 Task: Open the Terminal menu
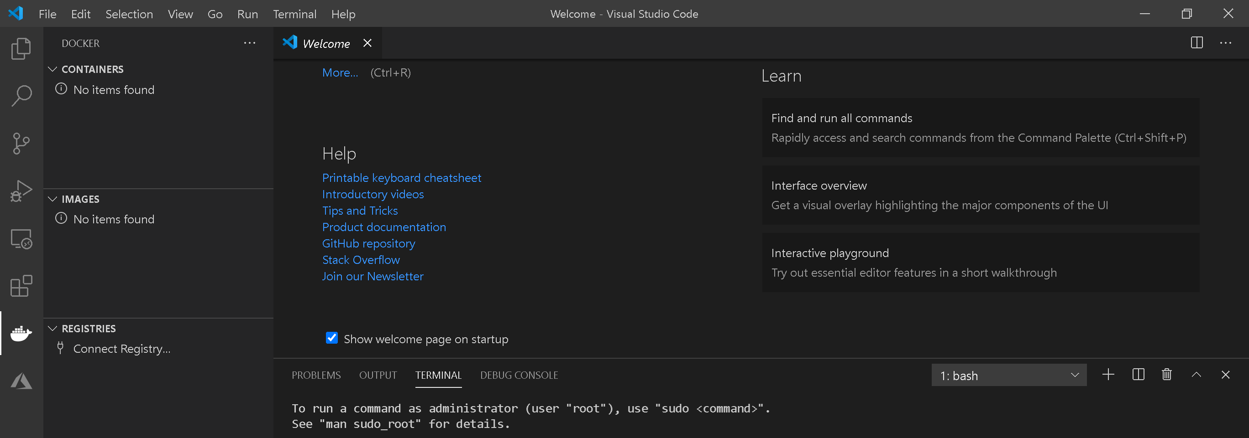click(294, 14)
